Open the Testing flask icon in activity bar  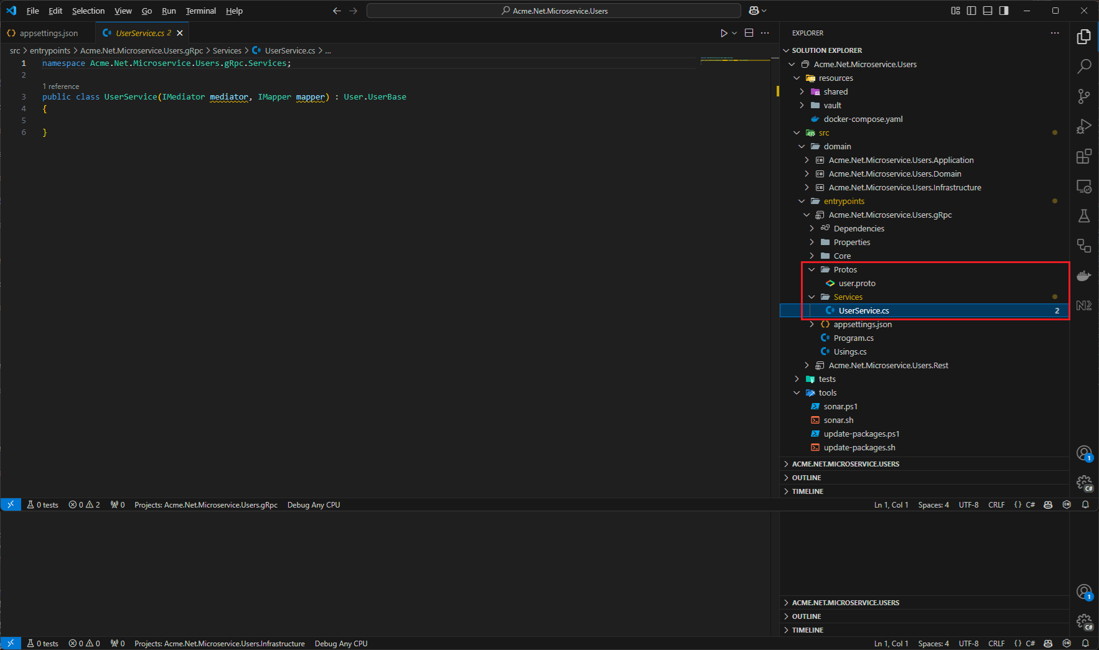point(1084,215)
